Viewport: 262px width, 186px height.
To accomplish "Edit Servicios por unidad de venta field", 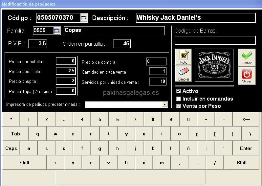I will tap(158, 81).
